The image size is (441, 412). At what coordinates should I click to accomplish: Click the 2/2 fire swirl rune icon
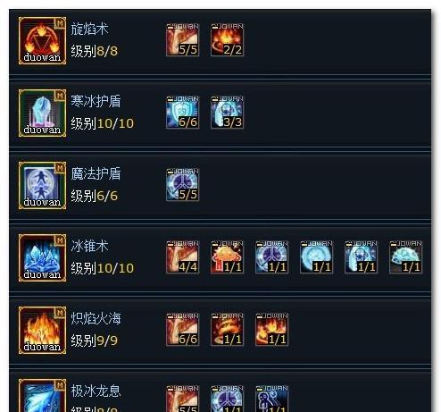click(x=228, y=40)
